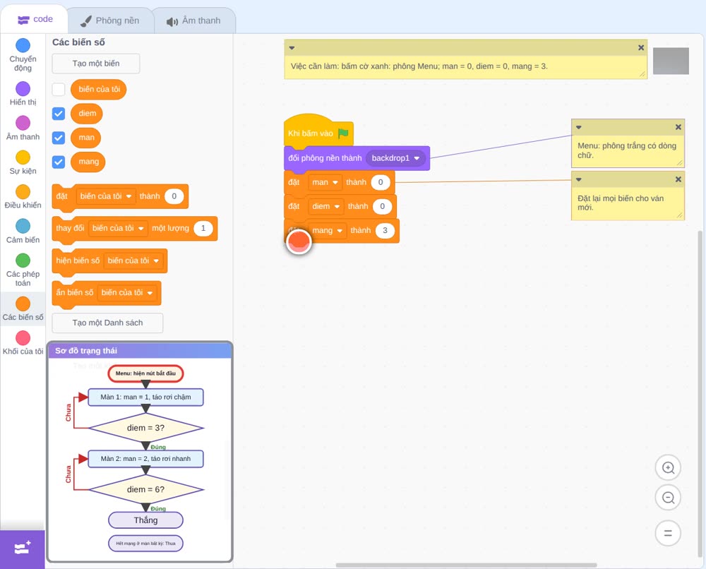Screen dimensions: 706x569
Task: Collapse the top to-do comment
Action: pos(292,48)
